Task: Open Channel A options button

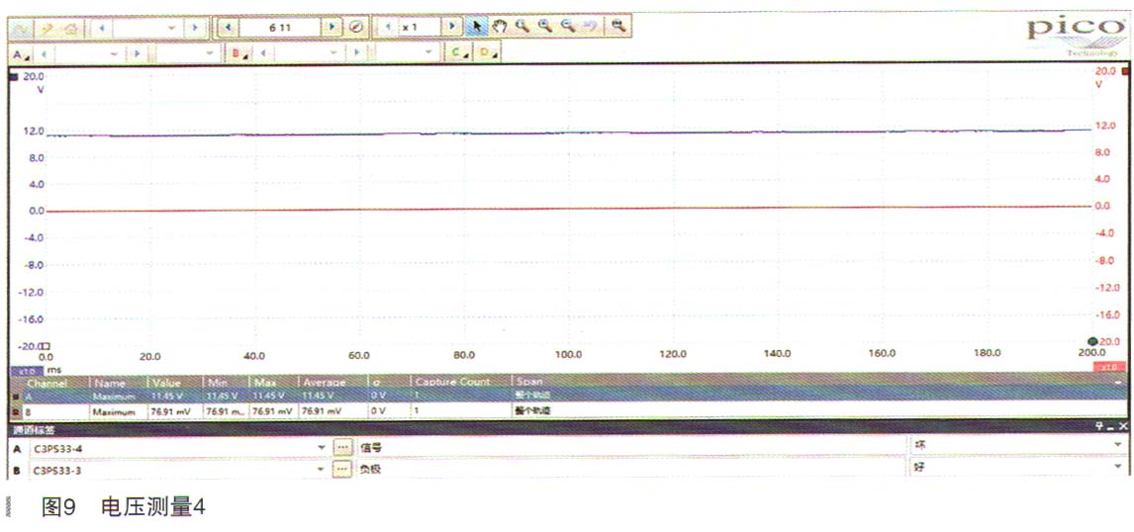Action: 22,54
